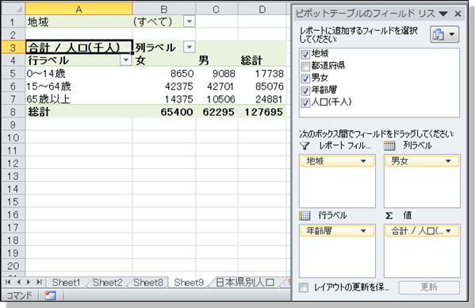Close the PivotTable field list pane
Screen dimensions: 475x308
(458, 13)
